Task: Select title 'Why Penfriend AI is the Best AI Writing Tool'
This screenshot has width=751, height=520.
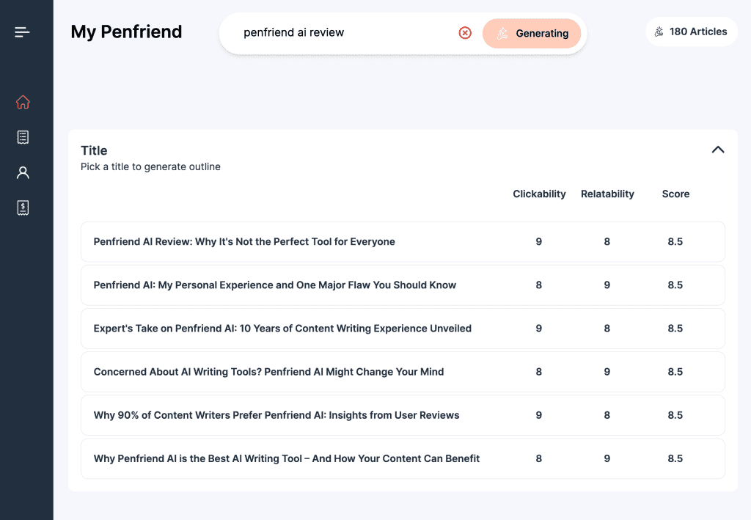Action: [403, 458]
